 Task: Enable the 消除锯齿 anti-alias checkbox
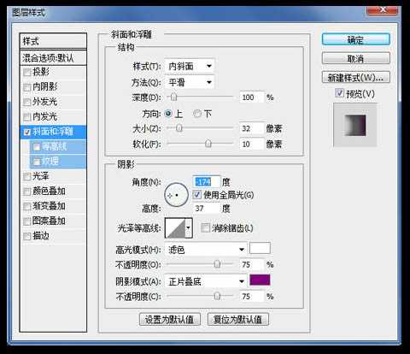tap(205, 227)
